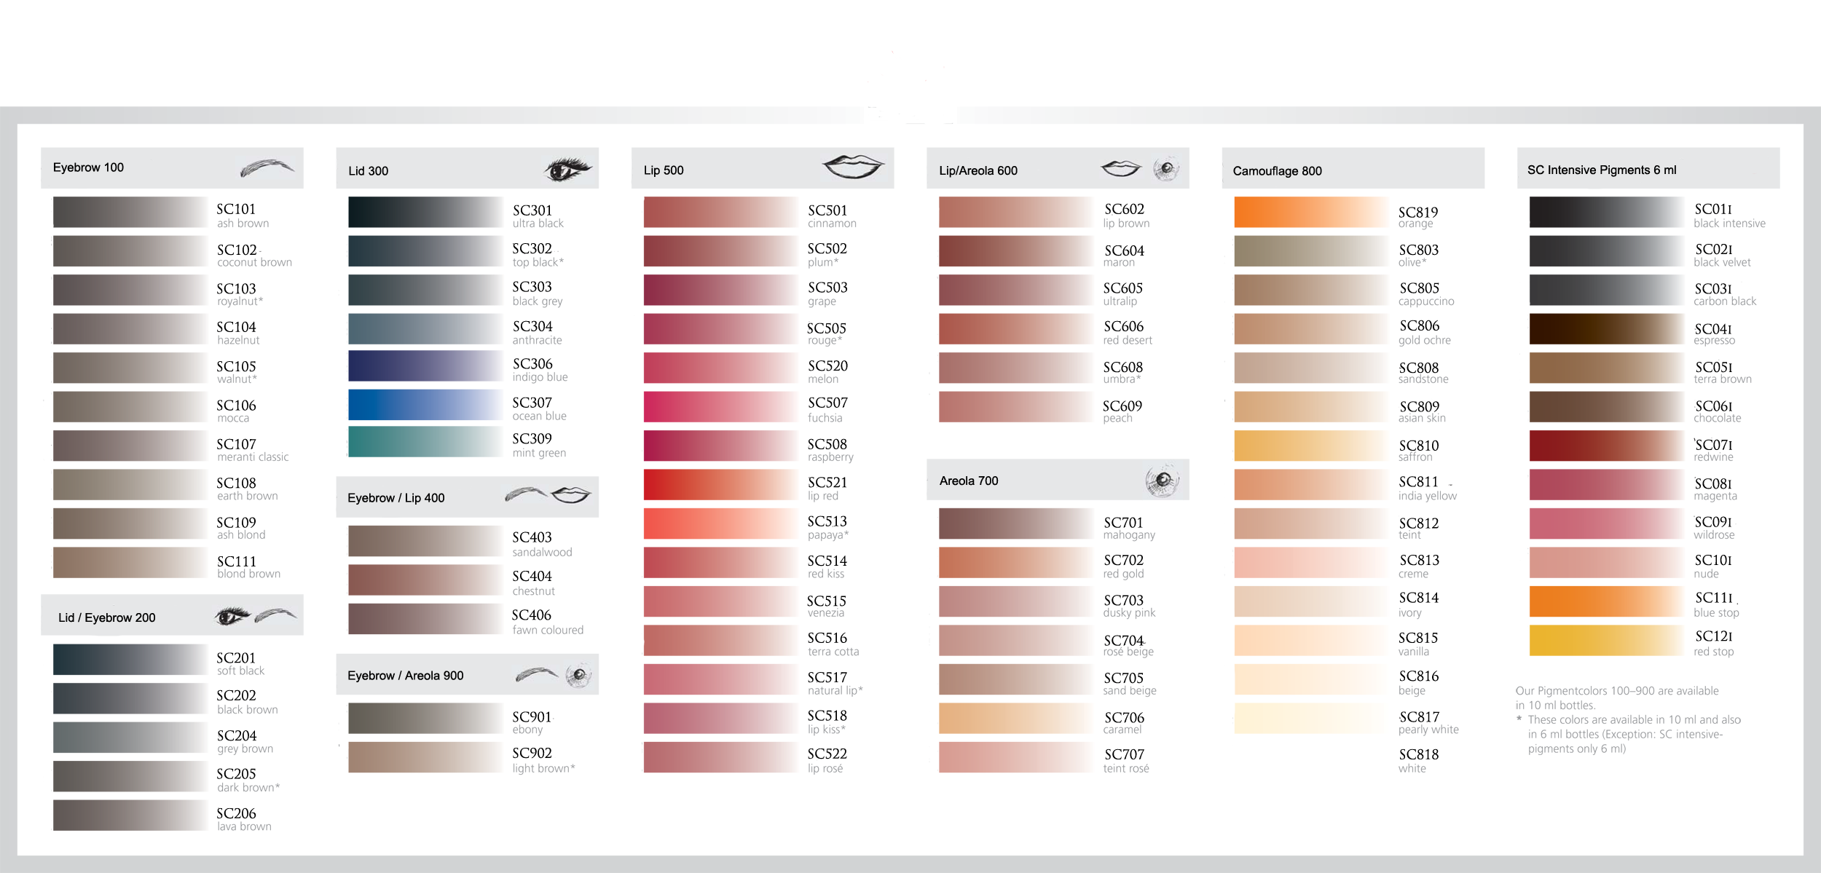This screenshot has height=873, width=1821.
Task: Pick the SC307 ocean blue swatch
Action: pyautogui.click(x=425, y=406)
